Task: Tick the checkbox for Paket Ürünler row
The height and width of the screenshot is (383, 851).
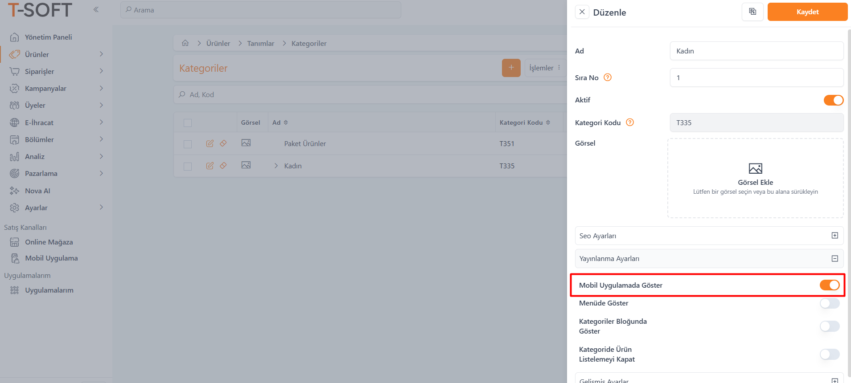Action: coord(188,144)
